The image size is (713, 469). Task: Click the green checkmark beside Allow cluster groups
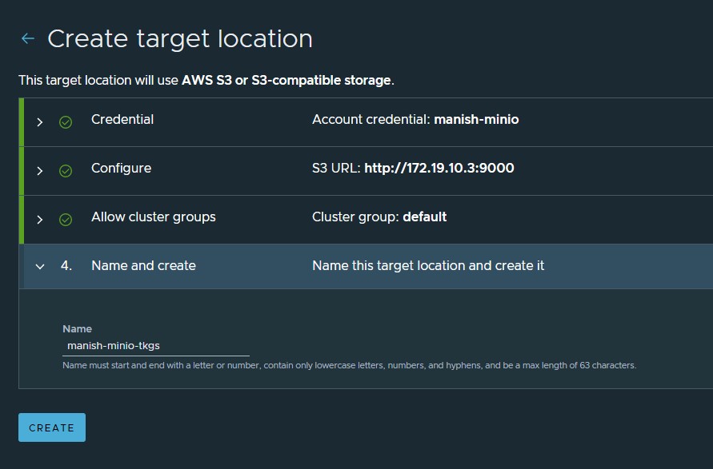pyautogui.click(x=66, y=220)
